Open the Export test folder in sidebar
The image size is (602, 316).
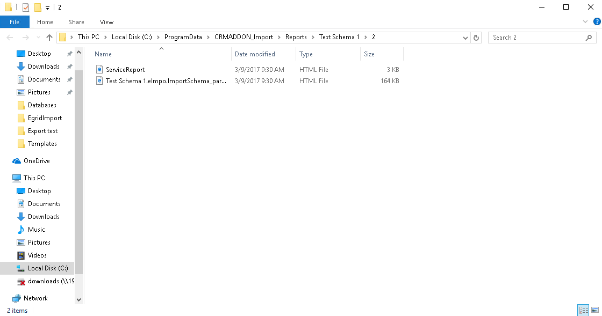(42, 130)
